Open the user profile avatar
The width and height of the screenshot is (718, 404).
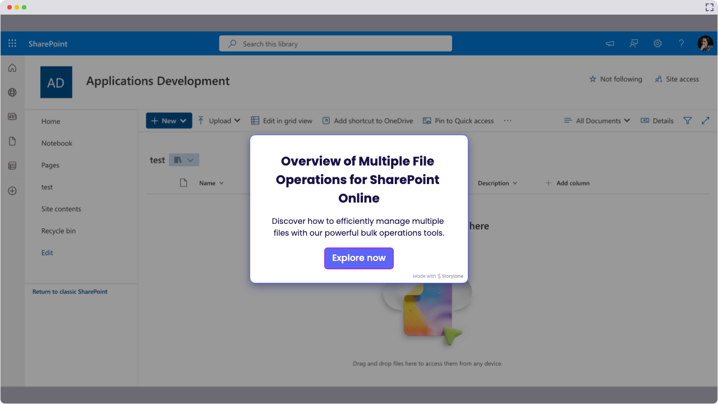tap(705, 44)
